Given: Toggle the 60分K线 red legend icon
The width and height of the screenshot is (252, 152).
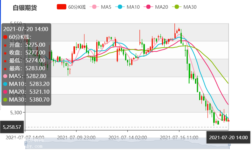Looking at the screenshot, I should tap(61, 7).
